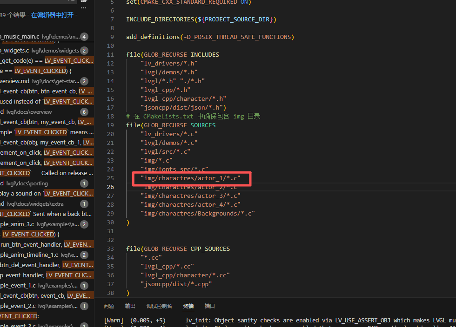Open match "run_btn_event_handler, LV_EVEN..."

tap(47, 244)
